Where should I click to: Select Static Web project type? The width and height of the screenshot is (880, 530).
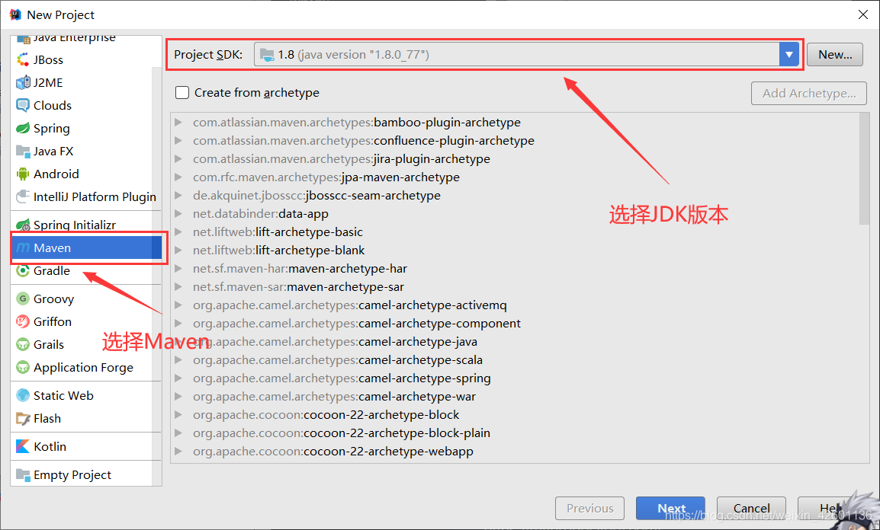pyautogui.click(x=63, y=395)
